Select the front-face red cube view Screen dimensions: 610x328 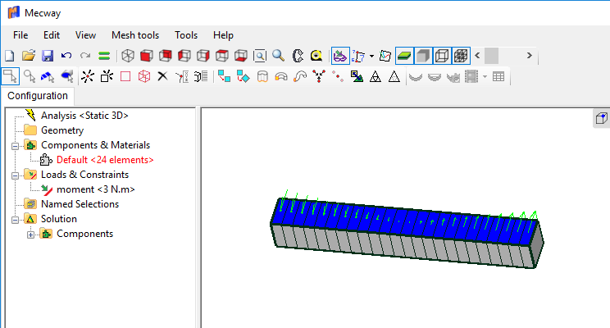[147, 56]
